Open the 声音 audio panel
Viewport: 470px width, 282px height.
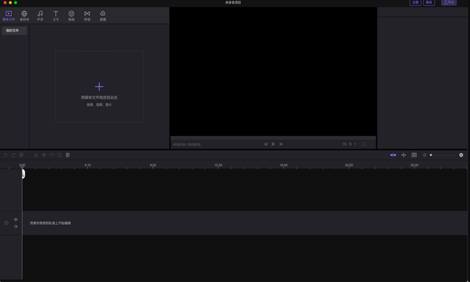(40, 15)
